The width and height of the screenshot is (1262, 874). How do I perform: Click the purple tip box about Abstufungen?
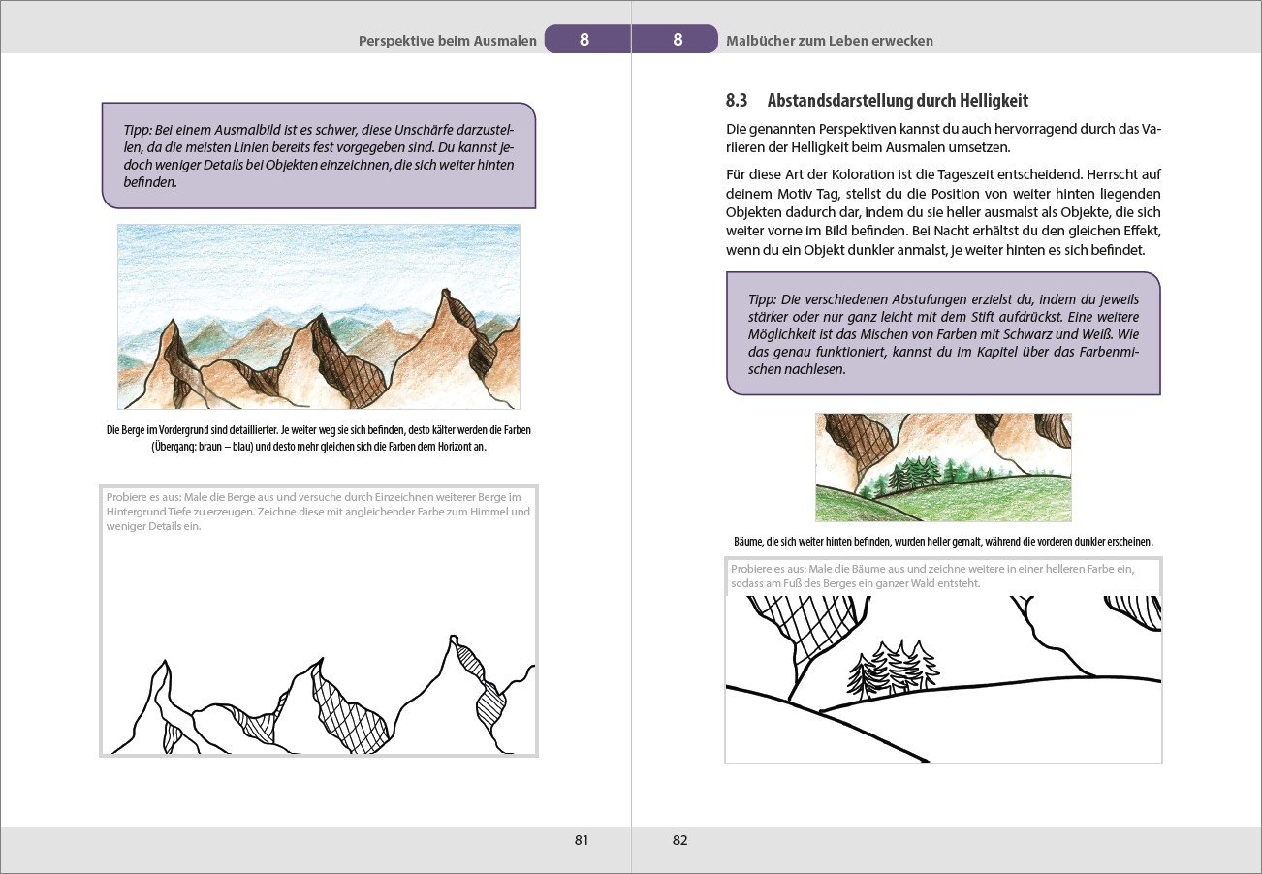942,332
